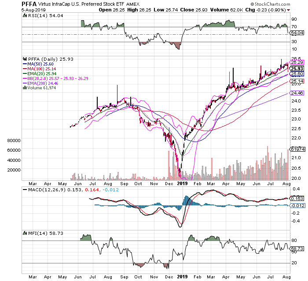The image size is (308, 281).
Task: Click the Volume 61,974 legend entry
Action: pos(41,88)
